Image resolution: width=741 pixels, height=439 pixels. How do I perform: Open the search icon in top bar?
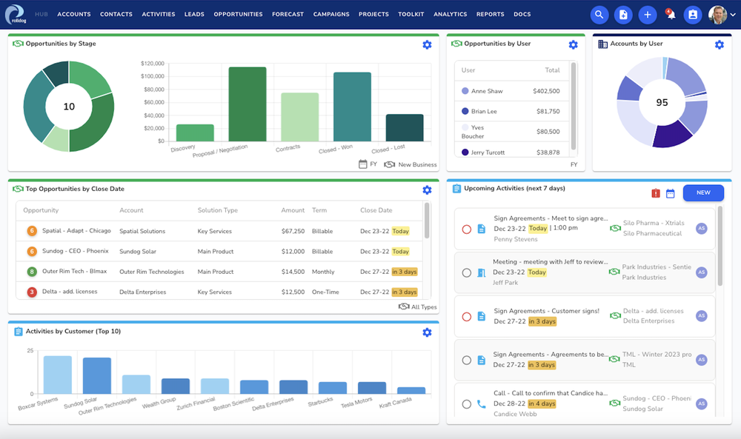click(x=599, y=15)
